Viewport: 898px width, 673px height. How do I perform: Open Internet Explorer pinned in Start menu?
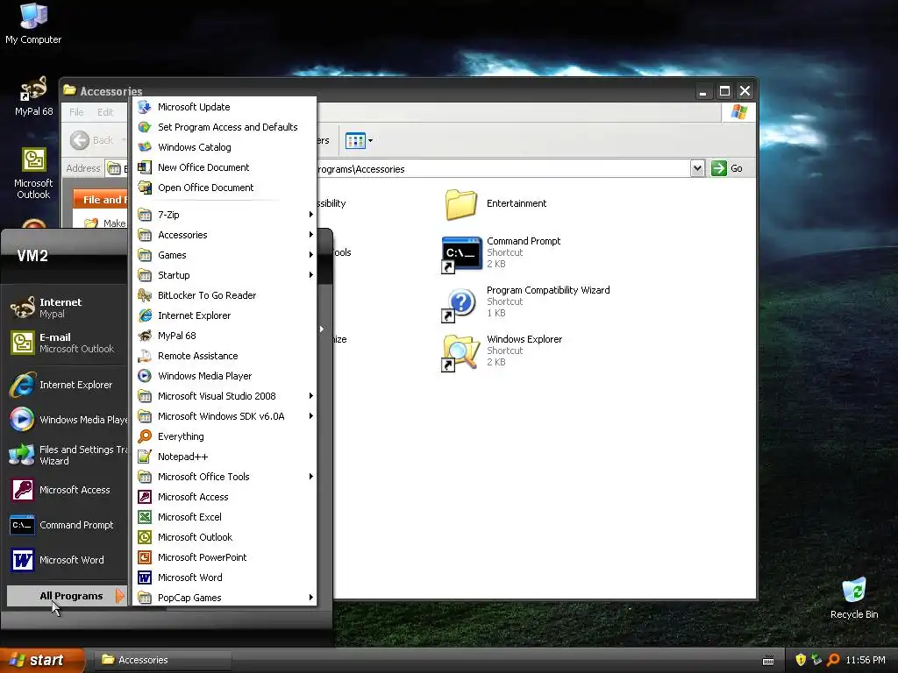point(66,385)
